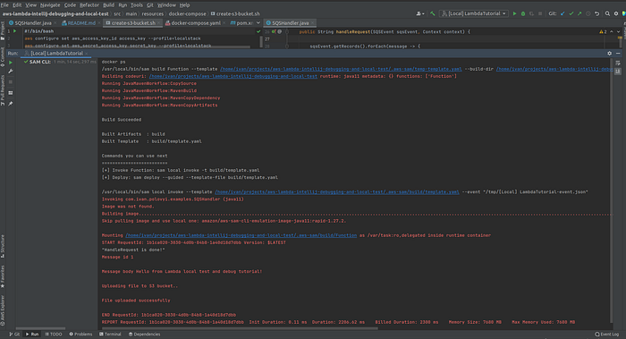This screenshot has width=626, height=339.
Task: Open the build/template.yaml link in the sam local invoke line
Action: pos(337,192)
